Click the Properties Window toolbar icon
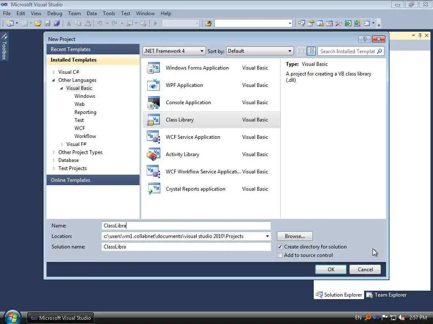The height and width of the screenshot is (324, 433). pyautogui.click(x=311, y=24)
